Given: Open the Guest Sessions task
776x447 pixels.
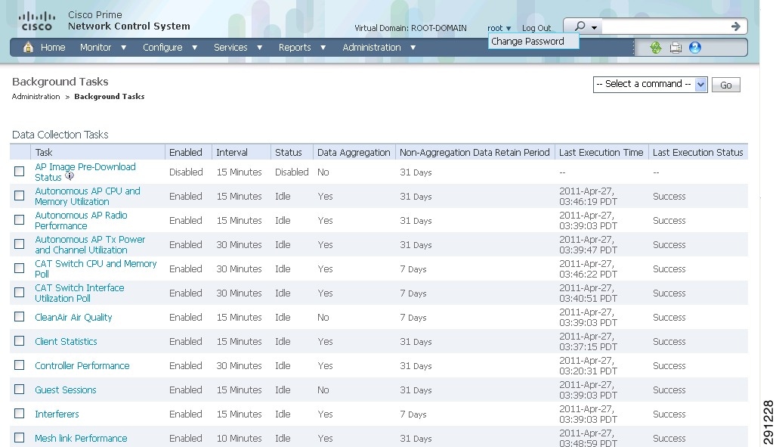Looking at the screenshot, I should pyautogui.click(x=65, y=390).
